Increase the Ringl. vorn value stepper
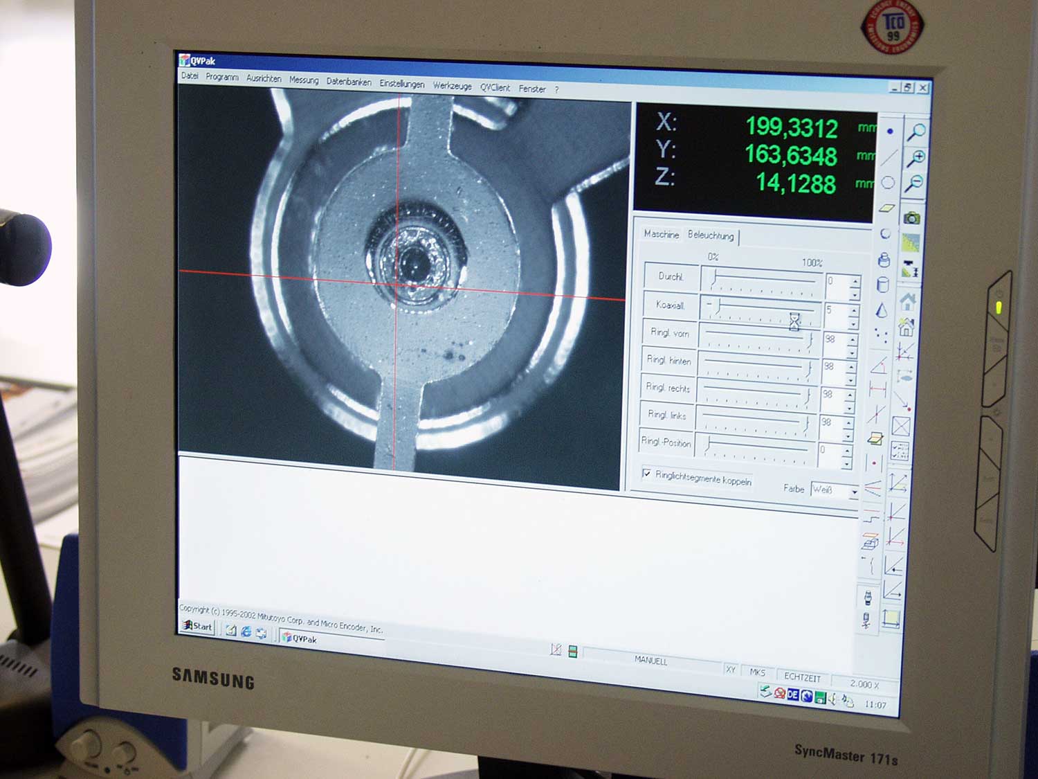 pyautogui.click(x=853, y=339)
